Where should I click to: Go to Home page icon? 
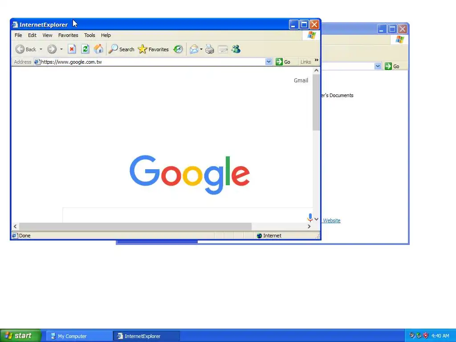pyautogui.click(x=98, y=49)
